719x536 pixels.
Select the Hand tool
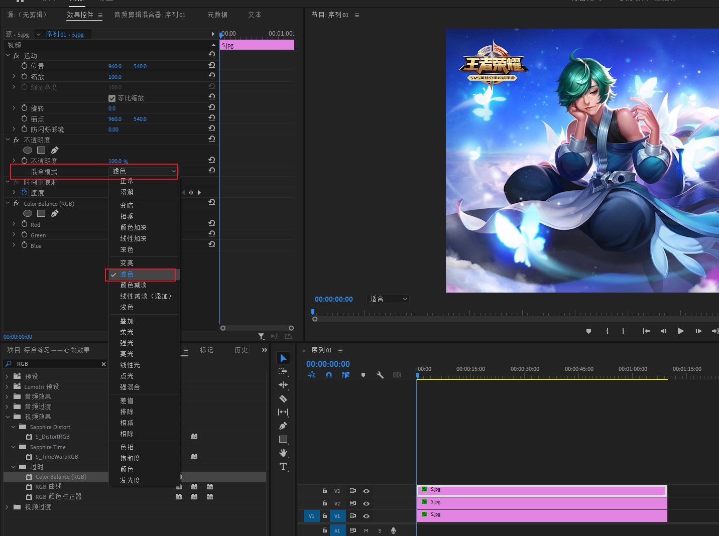tap(283, 453)
